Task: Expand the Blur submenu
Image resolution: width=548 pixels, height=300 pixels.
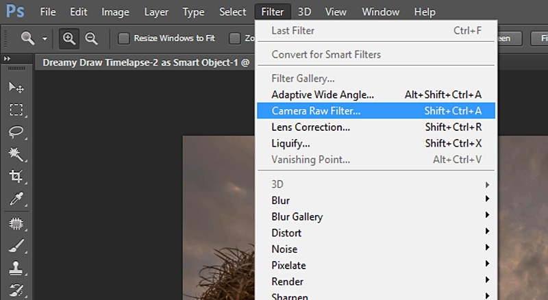Action: click(x=281, y=201)
